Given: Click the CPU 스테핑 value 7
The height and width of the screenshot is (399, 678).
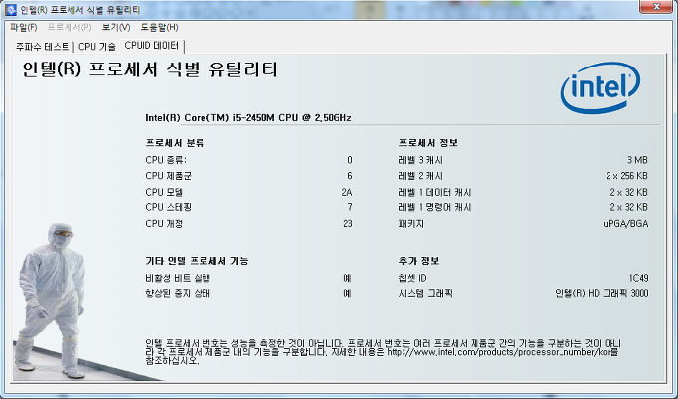Looking at the screenshot, I should click(x=350, y=207).
